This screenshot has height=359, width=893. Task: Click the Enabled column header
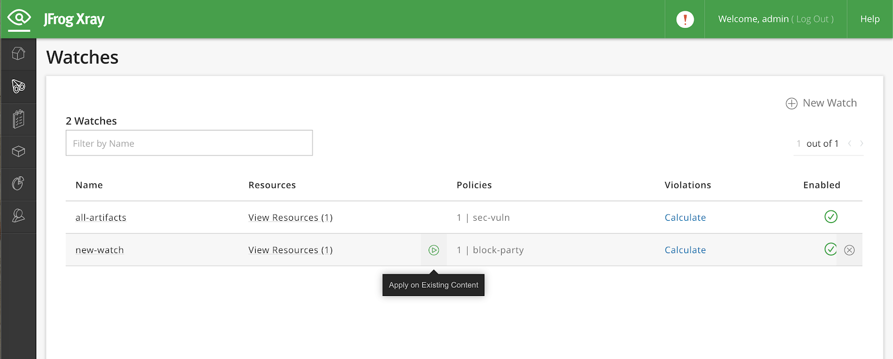coord(822,185)
